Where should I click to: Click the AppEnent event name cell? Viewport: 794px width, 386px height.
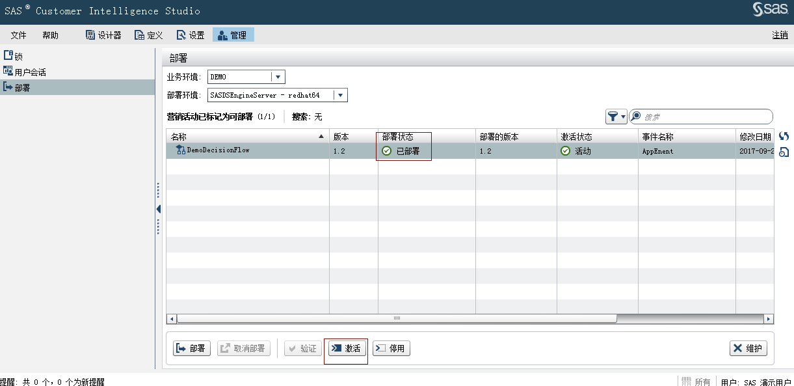687,151
